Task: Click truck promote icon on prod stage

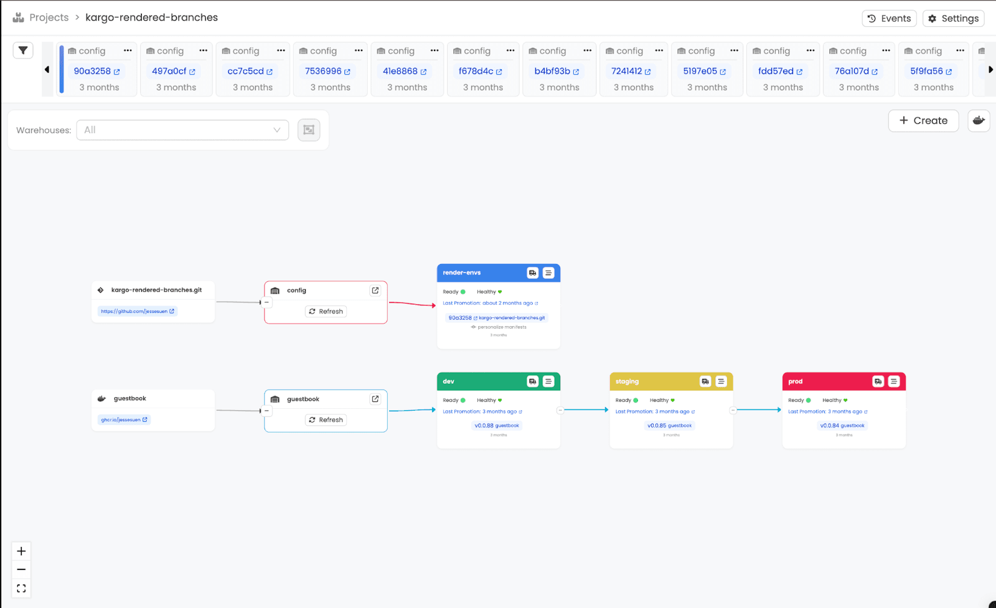Action: coord(878,381)
